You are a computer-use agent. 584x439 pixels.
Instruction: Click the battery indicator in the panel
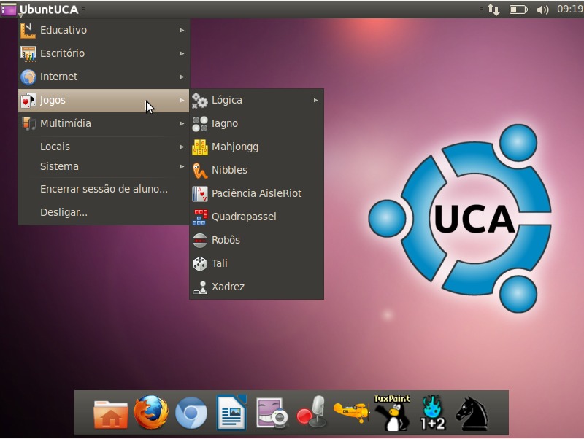(x=518, y=9)
